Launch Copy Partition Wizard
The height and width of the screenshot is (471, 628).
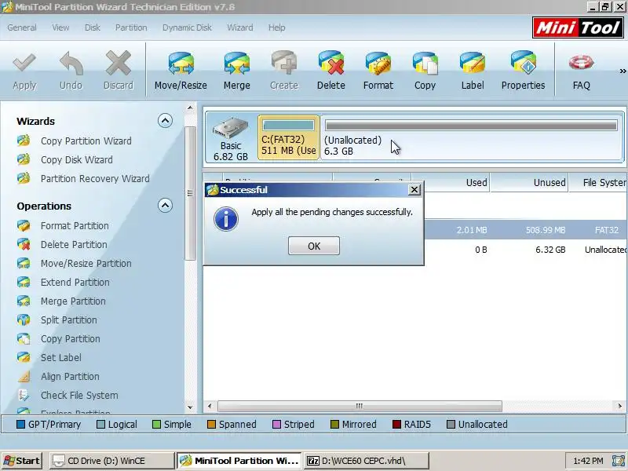[86, 141]
